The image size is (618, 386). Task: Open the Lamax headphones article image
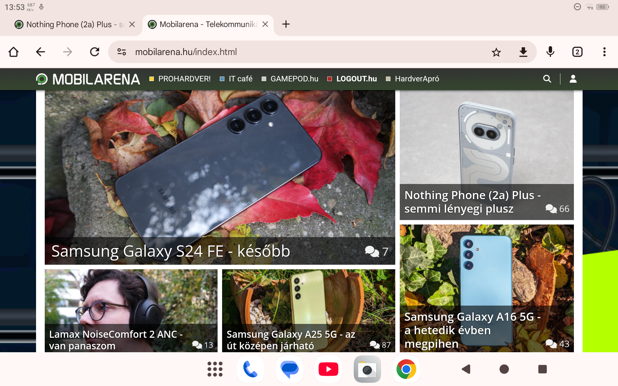click(131, 297)
